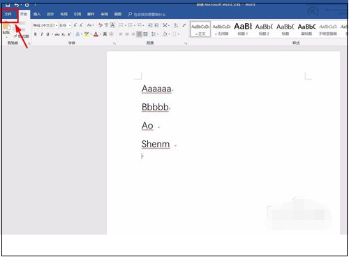Open the underline style dropdown arrow

click(52, 34)
